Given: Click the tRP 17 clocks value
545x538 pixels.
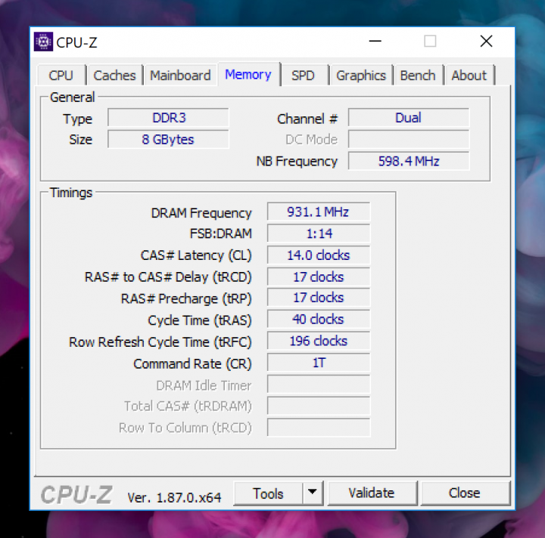Looking at the screenshot, I should click(319, 298).
